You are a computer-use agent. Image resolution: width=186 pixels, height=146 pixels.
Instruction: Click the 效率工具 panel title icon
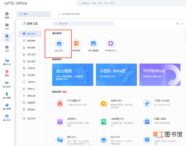(x=24, y=24)
